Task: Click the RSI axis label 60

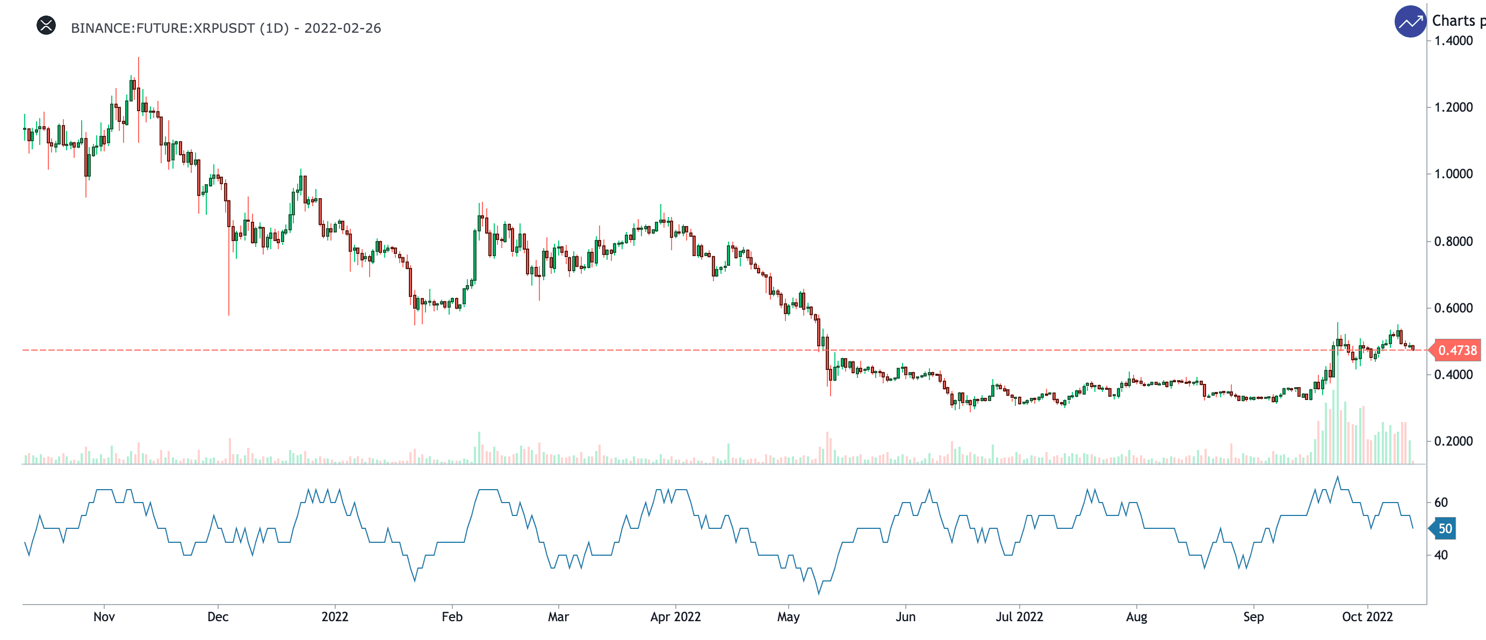Action: (1440, 502)
